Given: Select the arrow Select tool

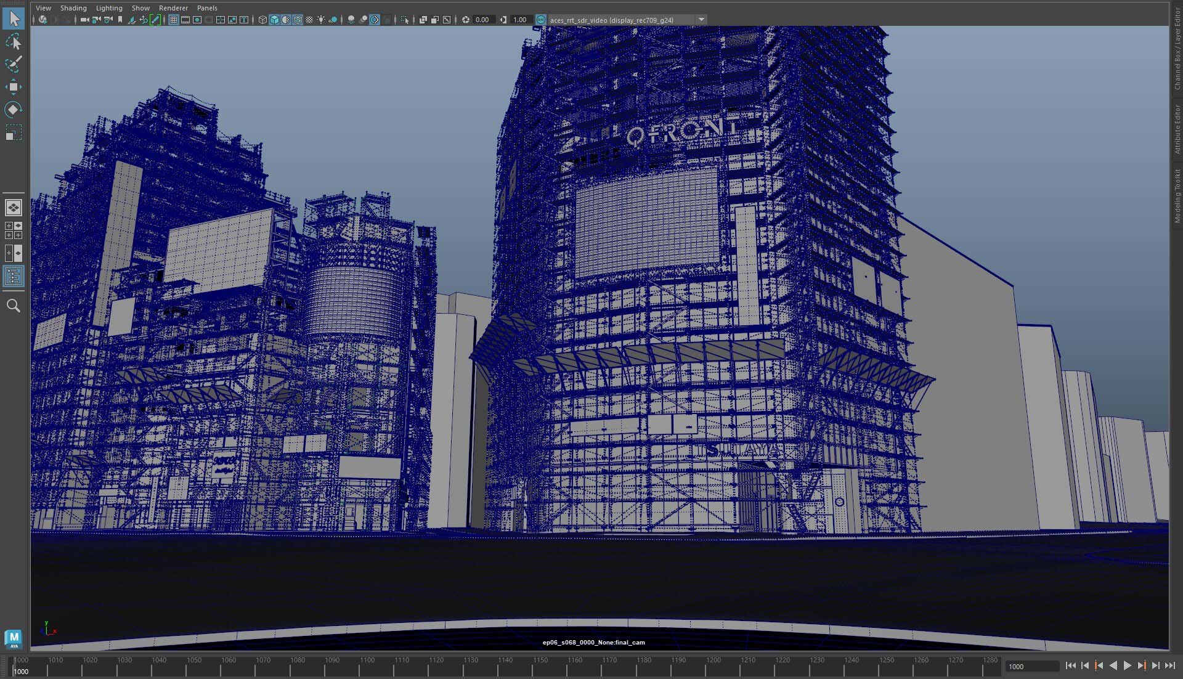Looking at the screenshot, I should [14, 18].
